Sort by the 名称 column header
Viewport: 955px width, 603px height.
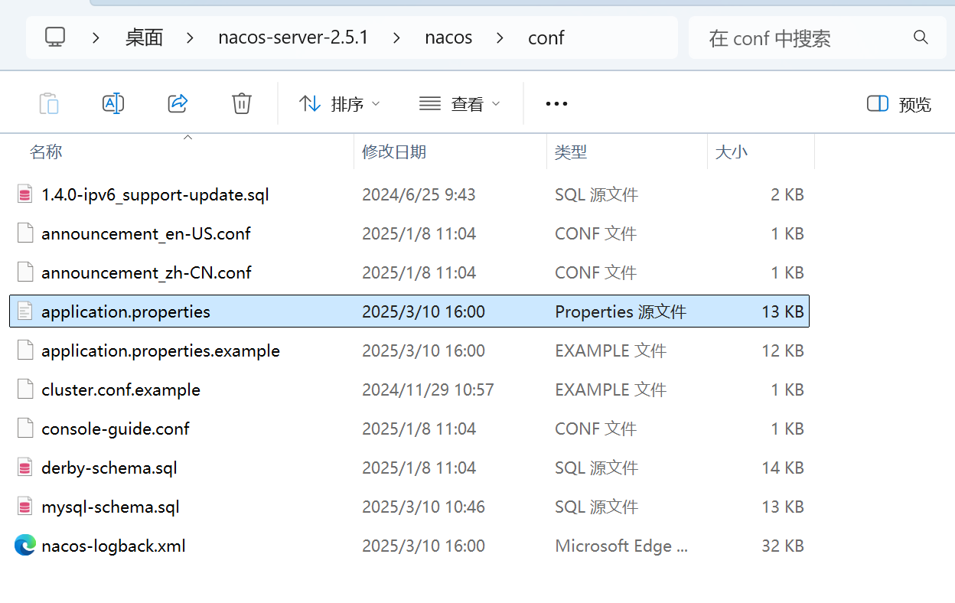click(46, 152)
